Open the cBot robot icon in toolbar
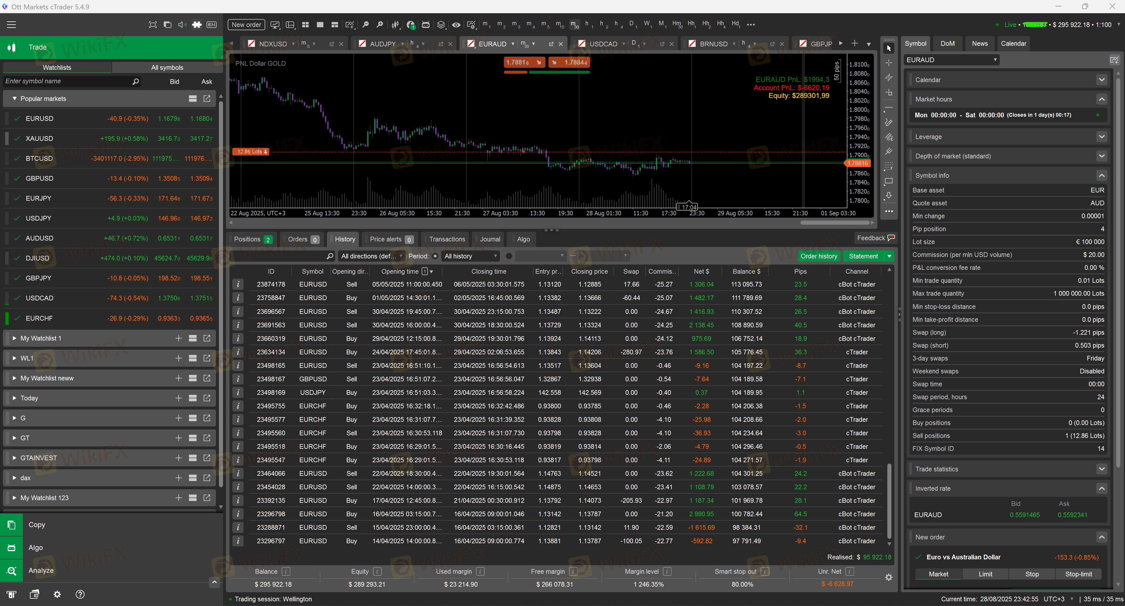This screenshot has width=1125, height=606. pos(425,25)
